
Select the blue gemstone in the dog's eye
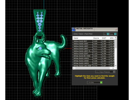[x=40, y=48]
